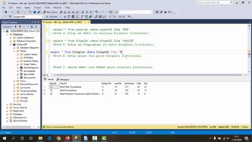This screenshot has width=252, height=142.
Task: Switch to the Results tab
Action: pyautogui.click(x=49, y=79)
